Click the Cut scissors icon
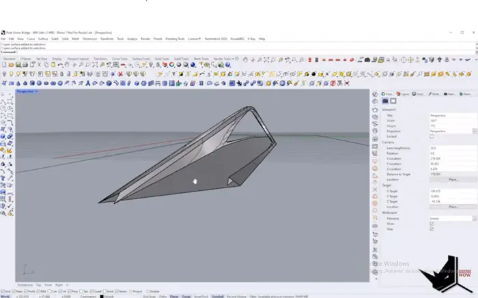This screenshot has width=478, height=298. coord(40,65)
